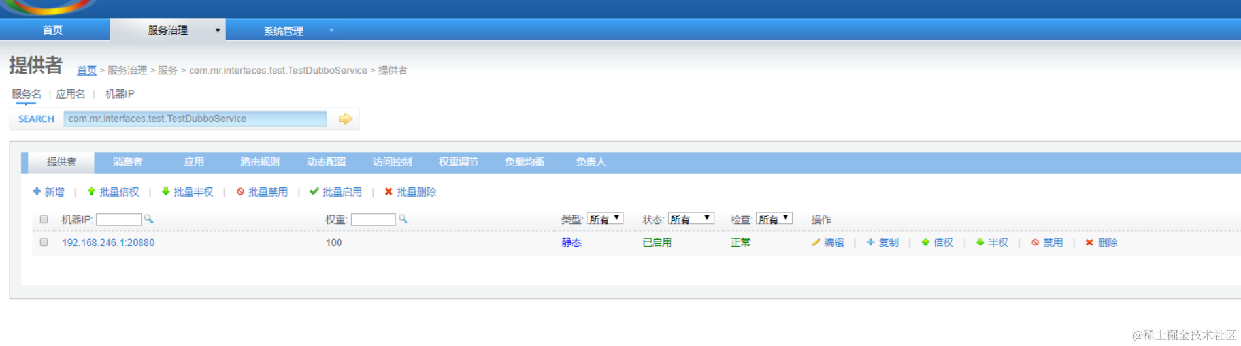Screen dimensions: 1241x346
Task: Click the 批量倍权 link
Action: point(119,192)
